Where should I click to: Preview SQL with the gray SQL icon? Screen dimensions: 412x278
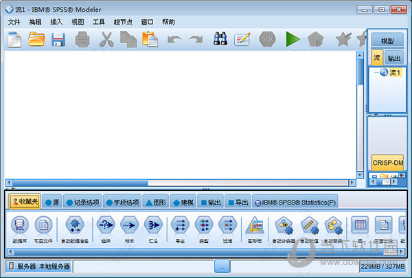268,39
